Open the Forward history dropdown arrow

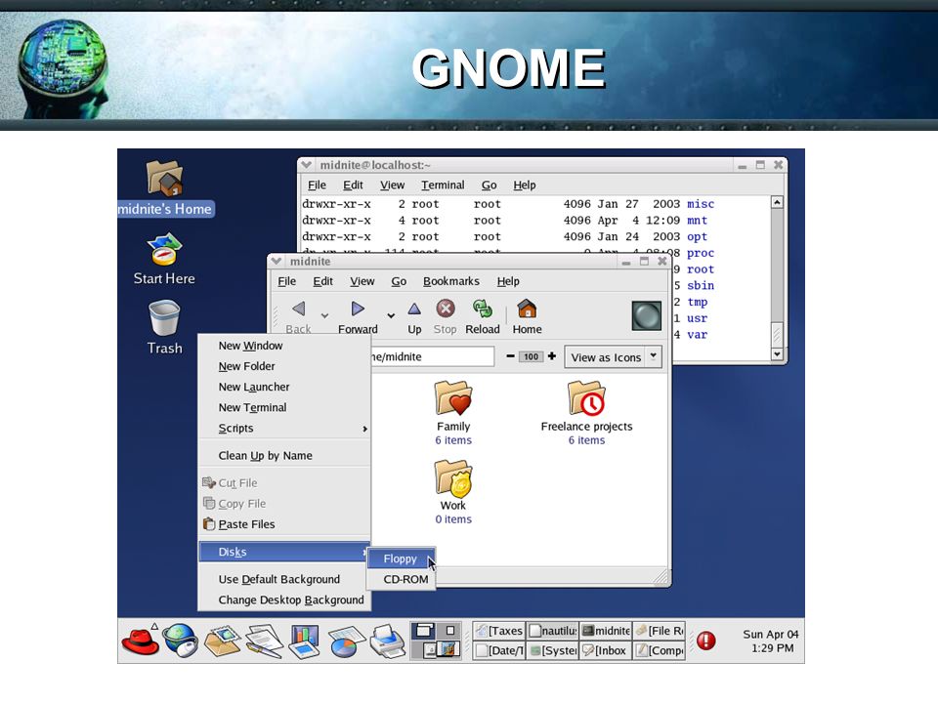[x=391, y=315]
